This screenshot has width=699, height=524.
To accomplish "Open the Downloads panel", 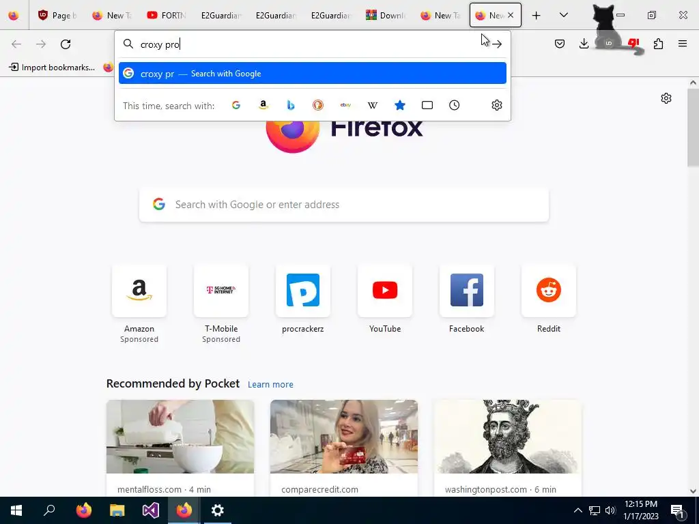I will pyautogui.click(x=584, y=44).
